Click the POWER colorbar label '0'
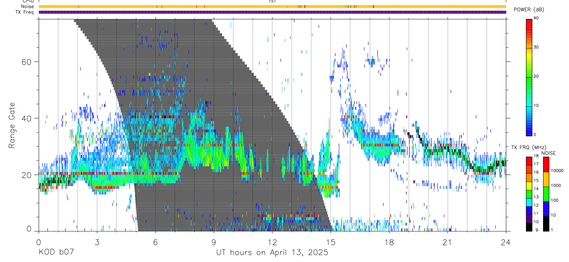Image resolution: width=569 pixels, height=262 pixels. (535, 134)
